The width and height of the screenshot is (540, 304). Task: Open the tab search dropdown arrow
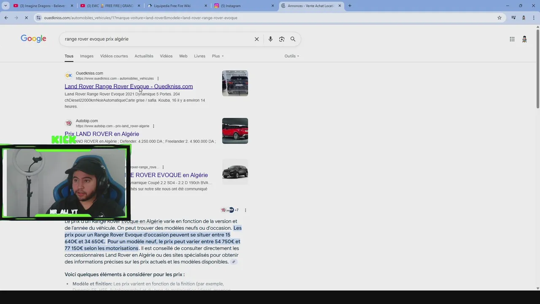[5, 6]
